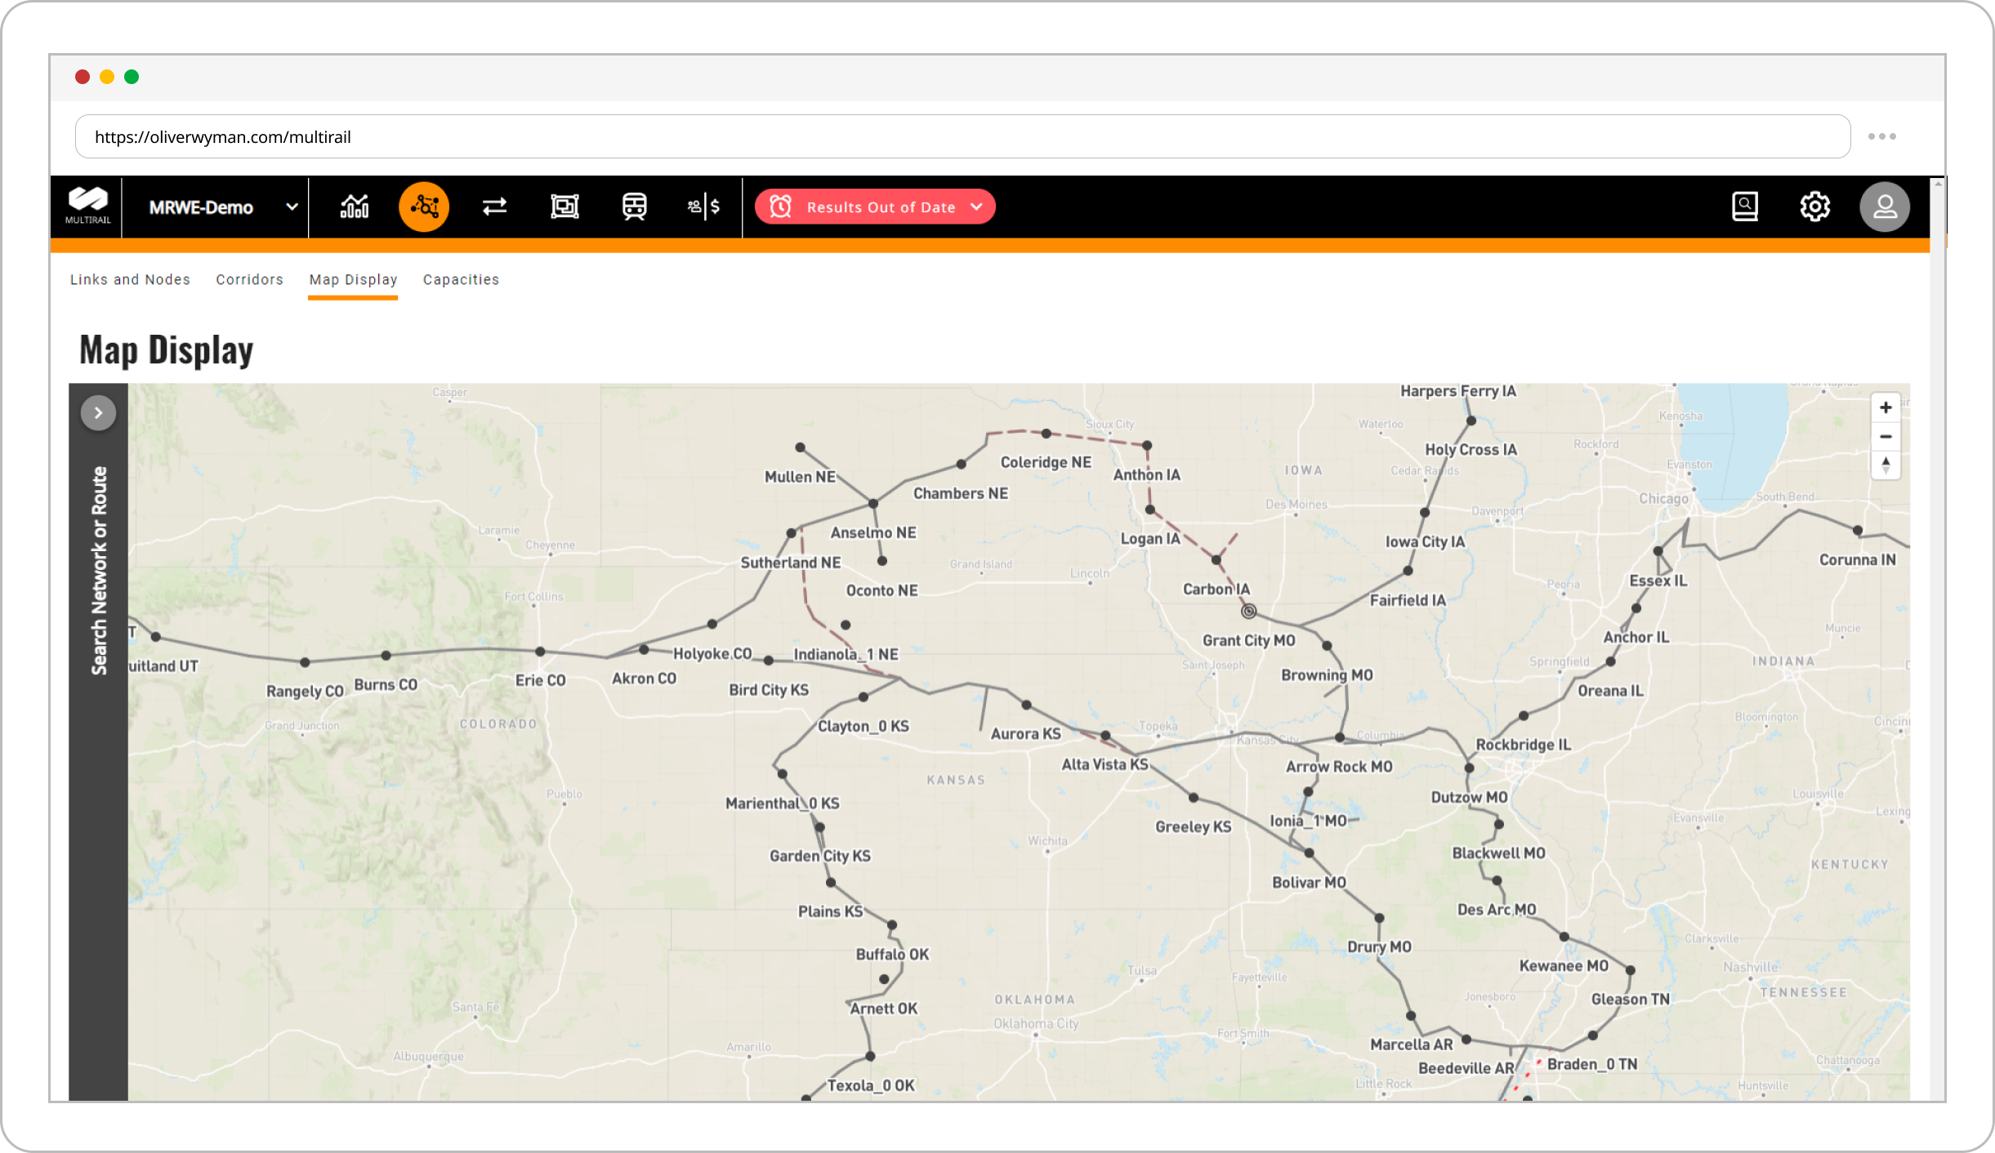This screenshot has width=1995, height=1153.
Task: Switch to the Corridors tab
Action: pos(249,279)
